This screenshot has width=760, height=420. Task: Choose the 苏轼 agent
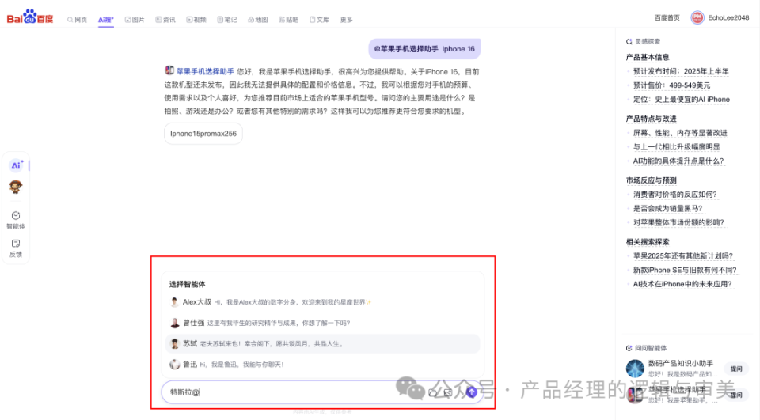(x=322, y=344)
